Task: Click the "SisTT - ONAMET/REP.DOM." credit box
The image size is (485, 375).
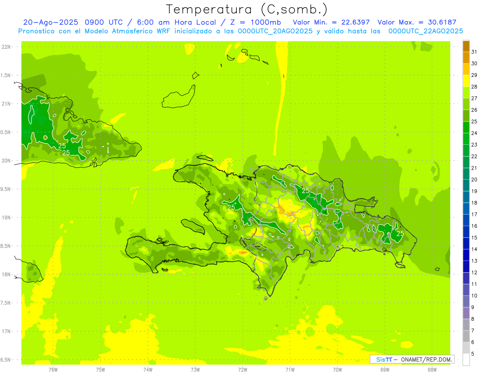Action: coord(412,359)
